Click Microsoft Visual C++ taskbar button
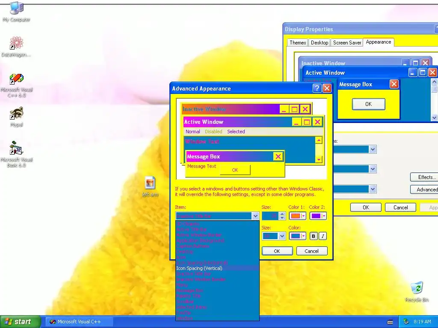Viewport: 438px width, 328px height. click(x=79, y=322)
